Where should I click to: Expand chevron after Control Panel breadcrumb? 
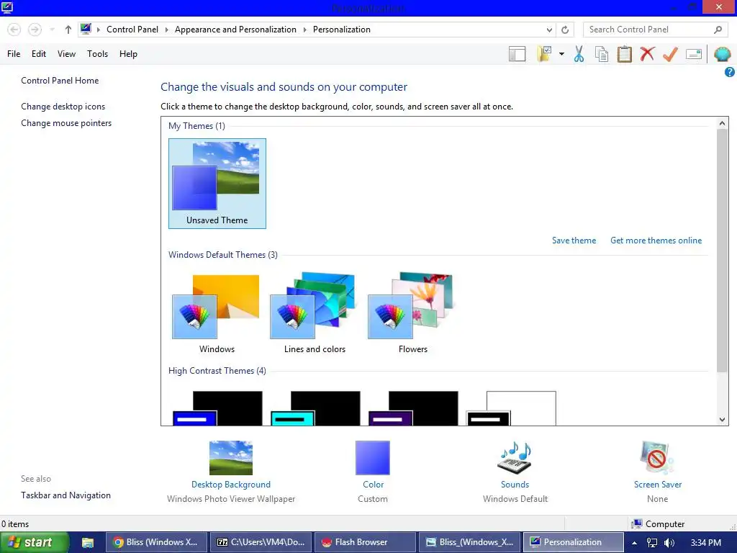coord(166,30)
